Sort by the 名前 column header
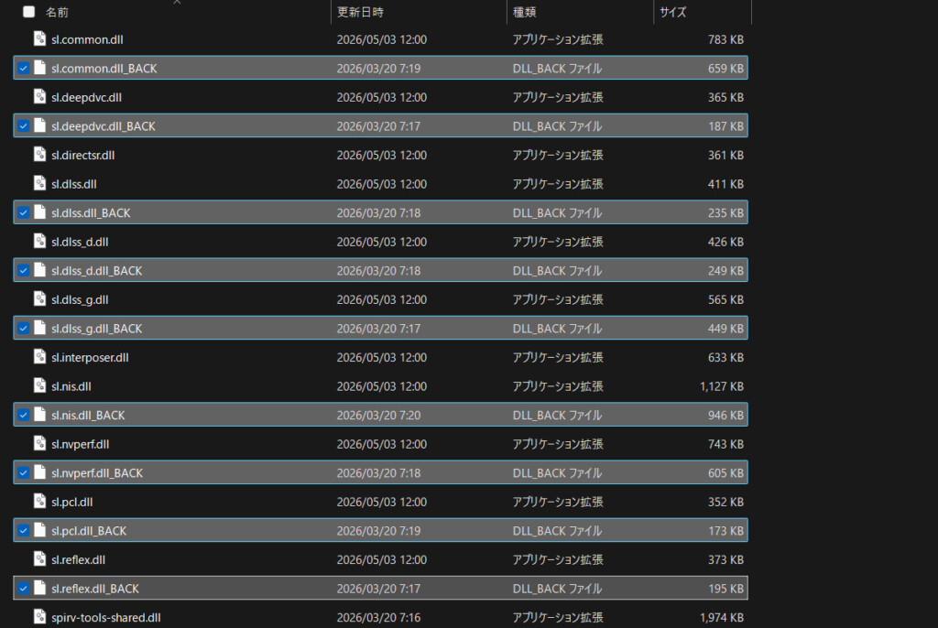 (x=57, y=12)
